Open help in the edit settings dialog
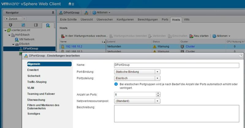This screenshot has width=245, height=128. 241,55
